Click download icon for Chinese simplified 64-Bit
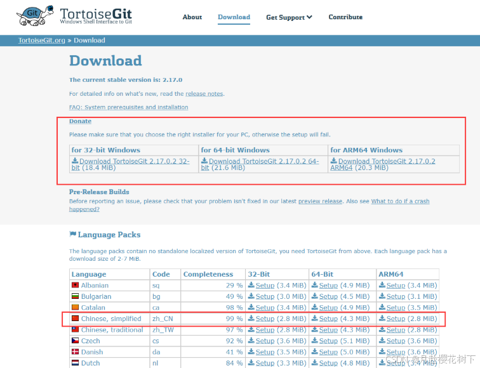The height and width of the screenshot is (368, 480). coord(315,318)
